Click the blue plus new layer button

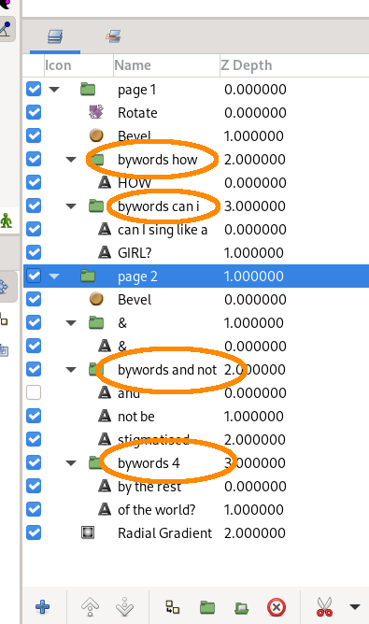tap(43, 607)
